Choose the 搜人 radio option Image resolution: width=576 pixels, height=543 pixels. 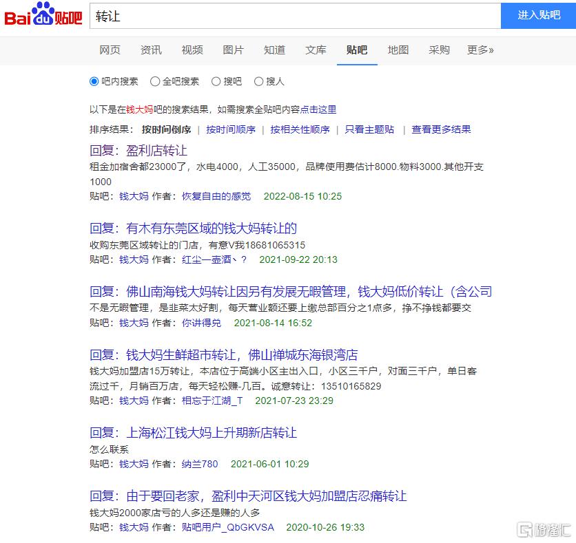pyautogui.click(x=258, y=81)
